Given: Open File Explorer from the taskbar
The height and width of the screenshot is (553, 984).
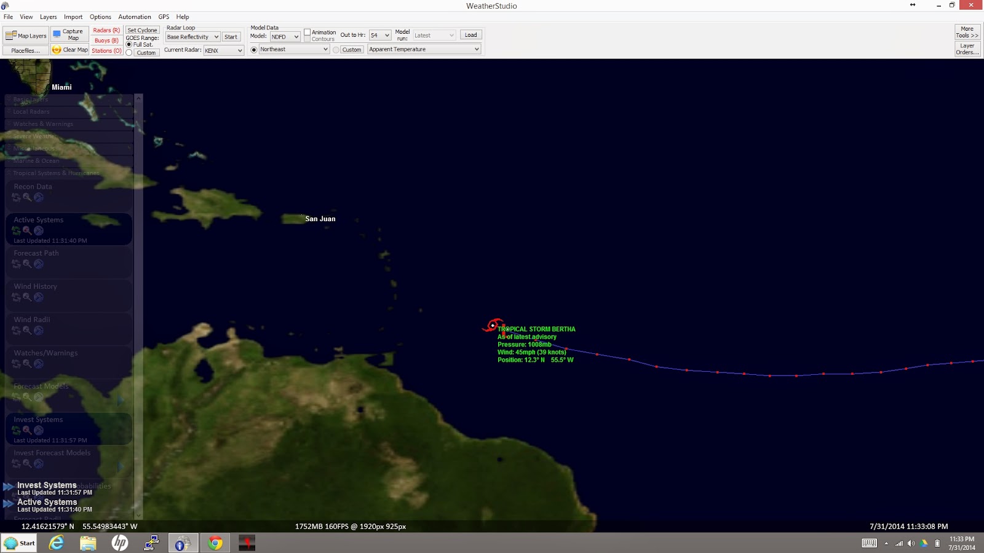Looking at the screenshot, I should click(88, 543).
